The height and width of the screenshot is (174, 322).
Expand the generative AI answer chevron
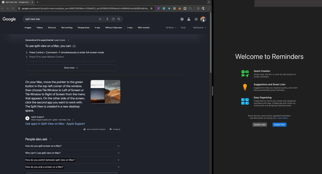click(74, 46)
